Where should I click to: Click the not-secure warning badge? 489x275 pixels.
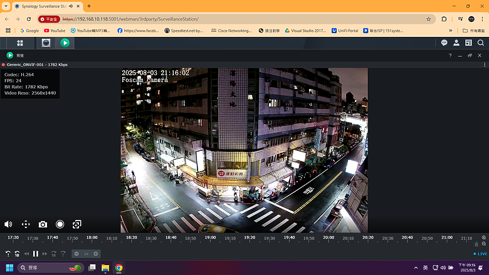click(x=49, y=19)
